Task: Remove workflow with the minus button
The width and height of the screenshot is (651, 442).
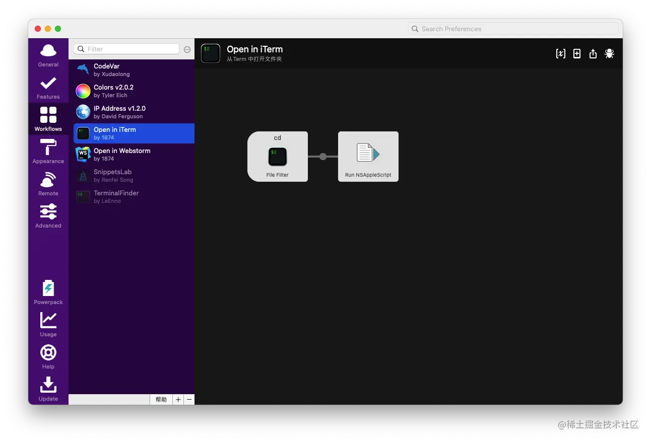Action: [189, 399]
